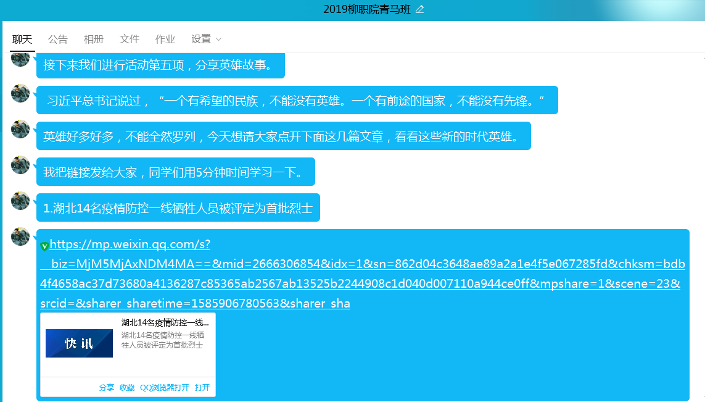Click 打开 at the preview card's right end
Screen dimensions: 705x402
202,388
